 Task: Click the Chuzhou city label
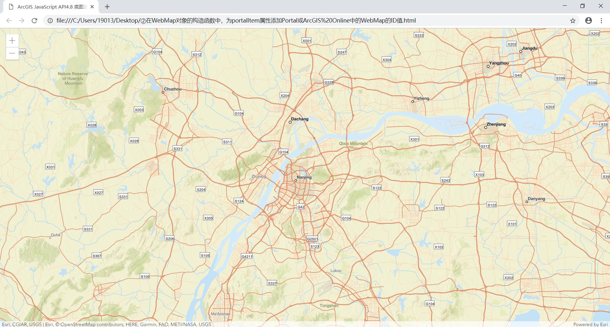173,89
